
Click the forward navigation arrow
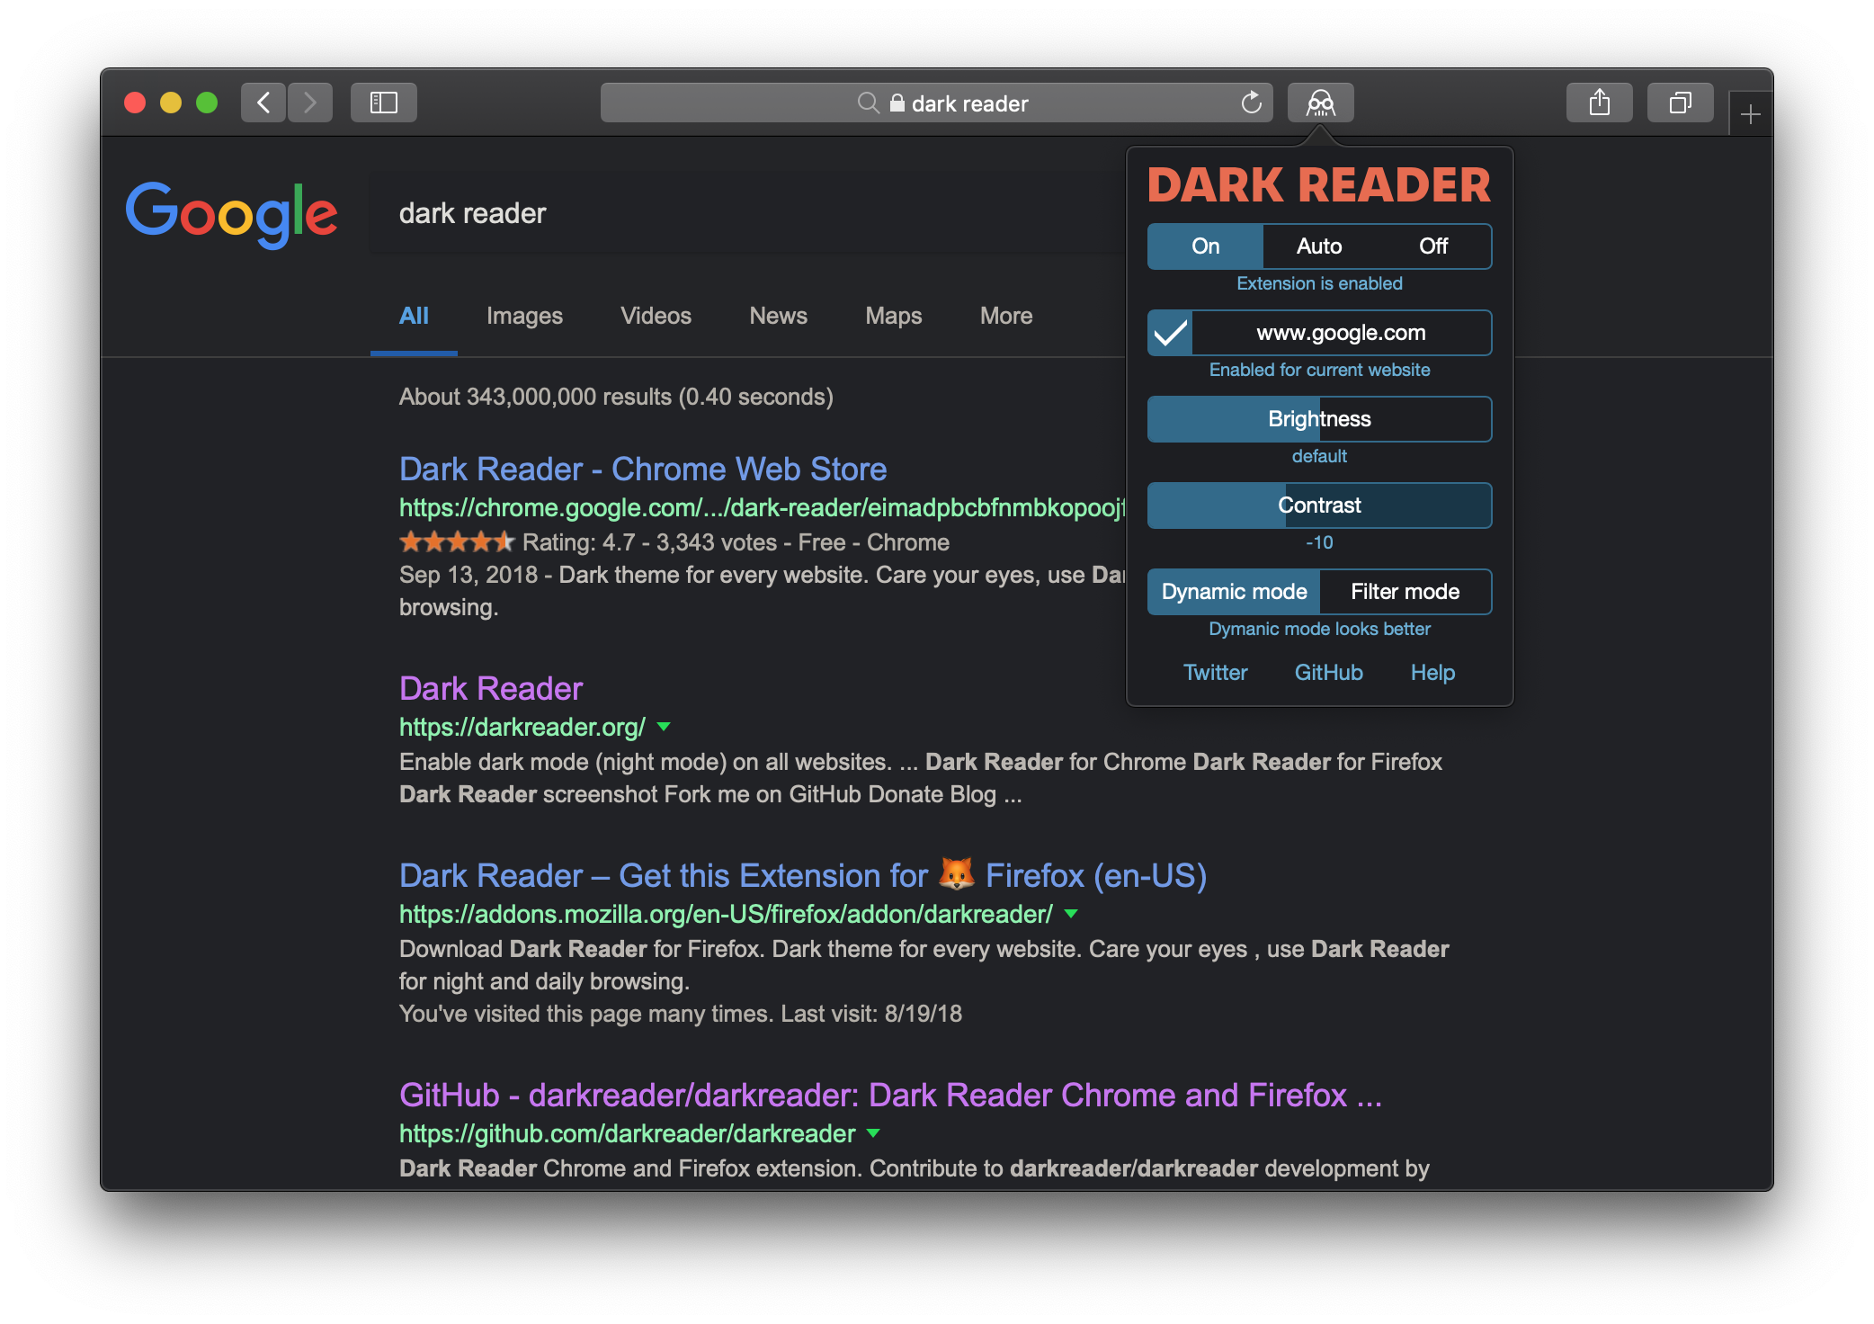tap(310, 103)
